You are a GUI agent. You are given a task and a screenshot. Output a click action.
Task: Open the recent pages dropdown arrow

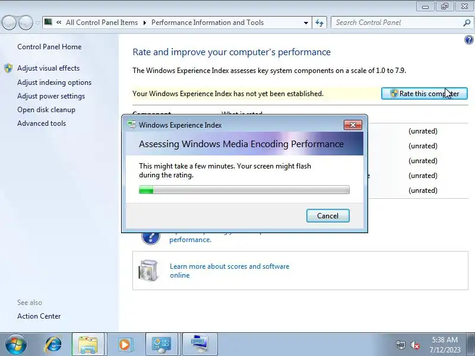coord(37,23)
